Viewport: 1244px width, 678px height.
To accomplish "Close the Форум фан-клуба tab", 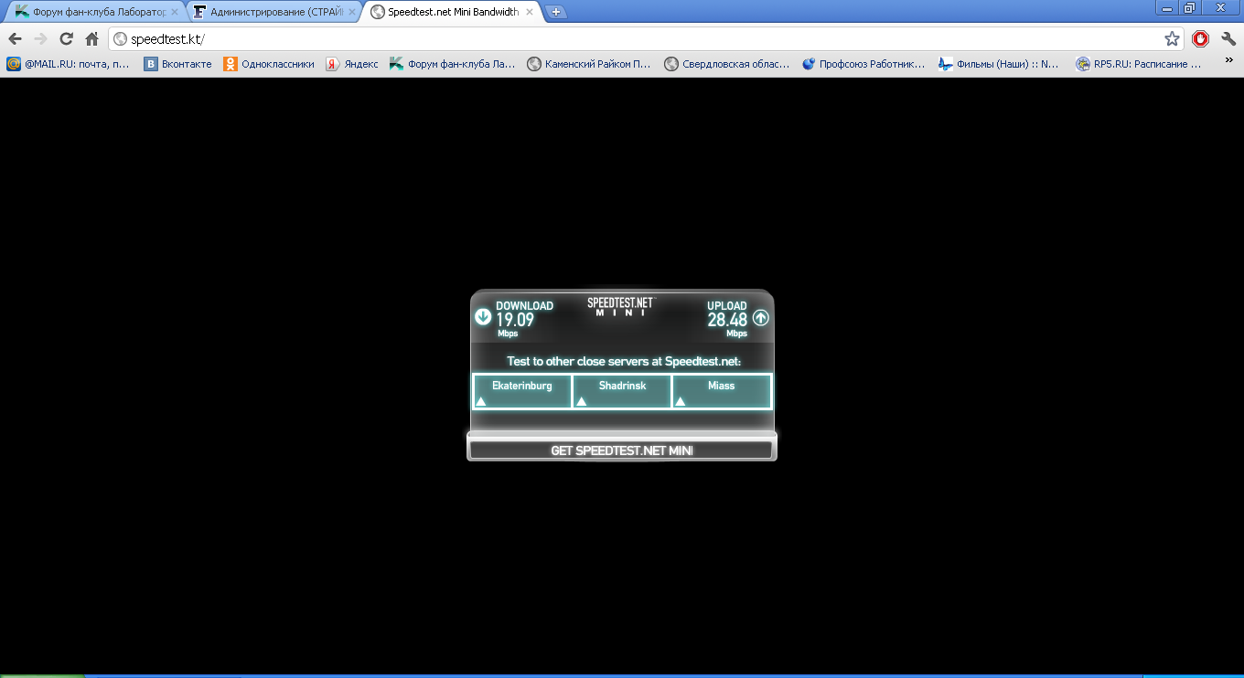I will point(175,13).
